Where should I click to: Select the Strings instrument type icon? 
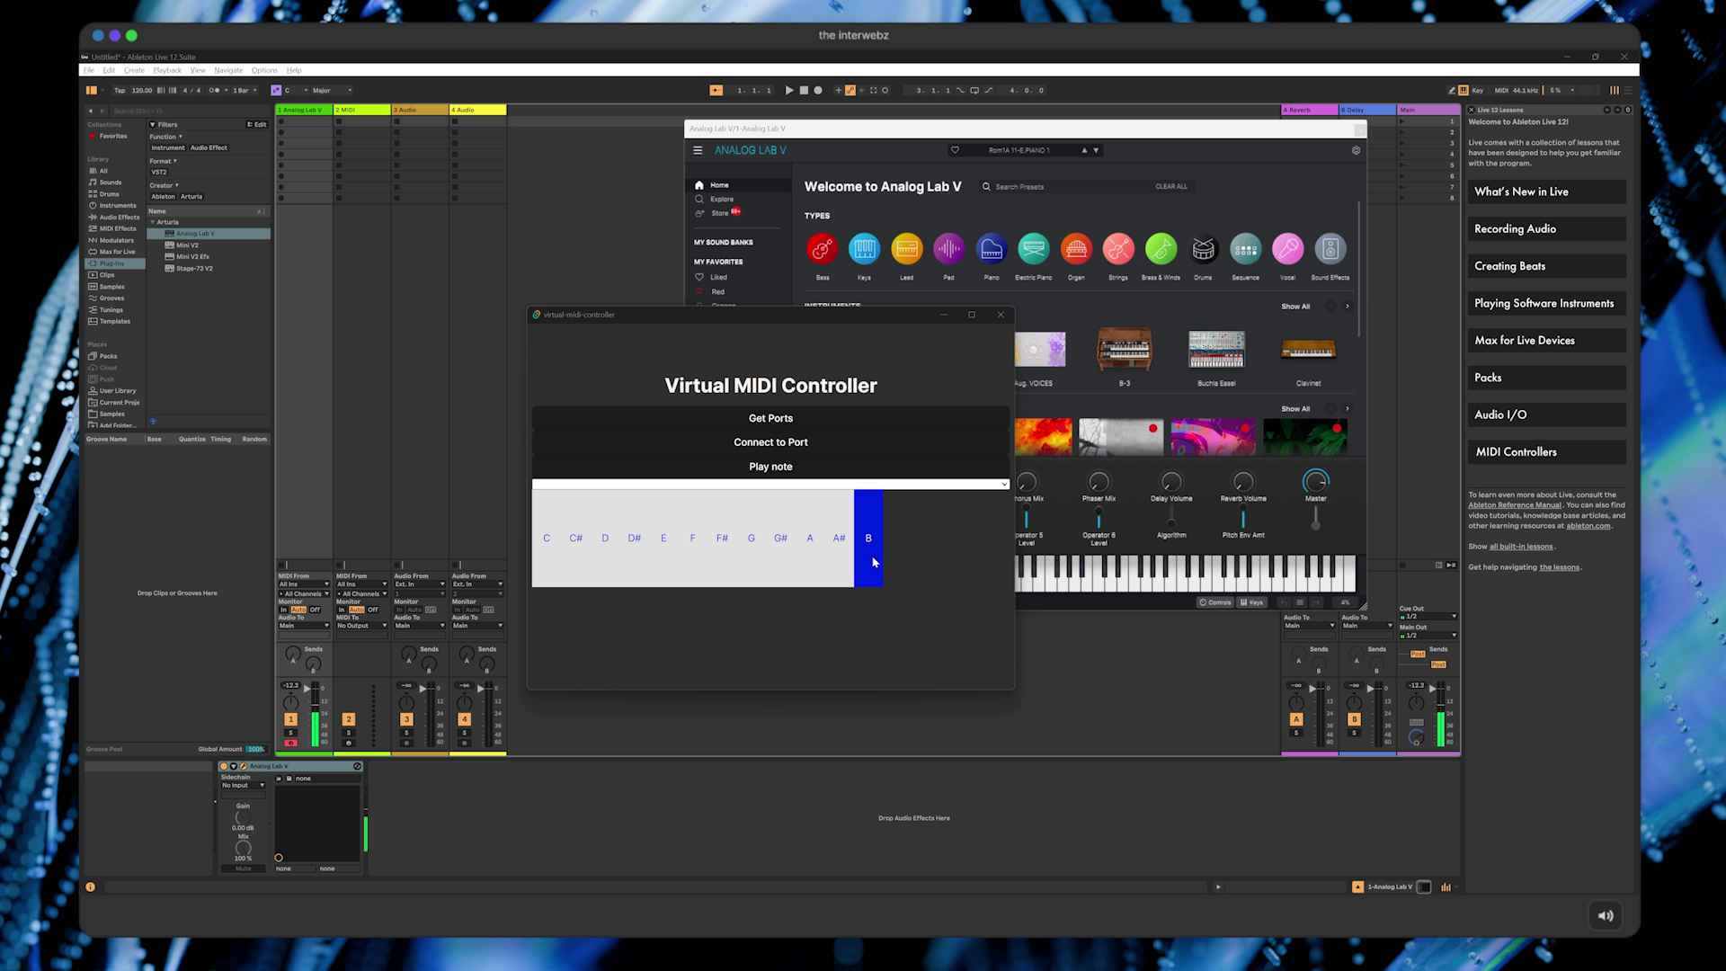(x=1118, y=249)
